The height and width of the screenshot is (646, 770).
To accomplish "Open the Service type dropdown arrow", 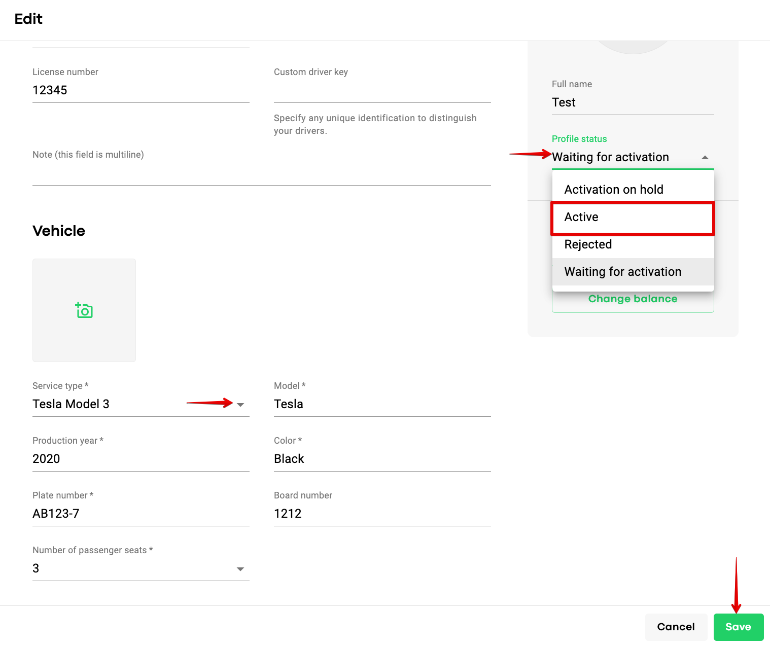I will (240, 405).
